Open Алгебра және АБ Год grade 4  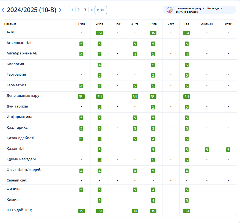click(x=187, y=54)
